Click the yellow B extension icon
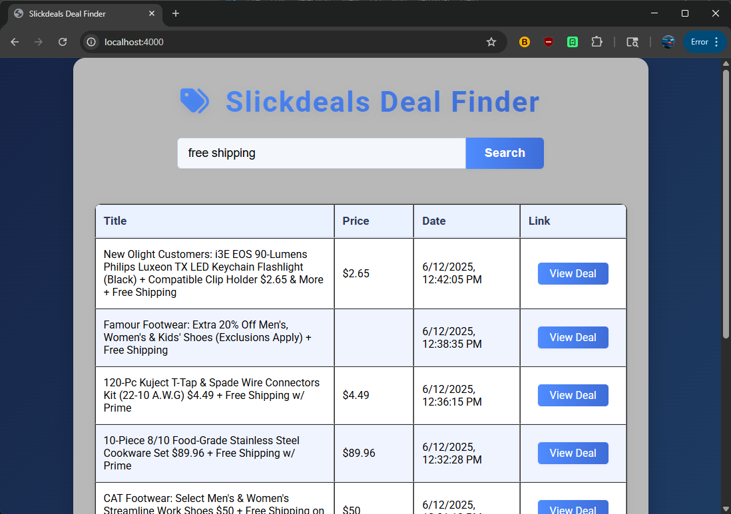This screenshot has width=731, height=514. [525, 42]
